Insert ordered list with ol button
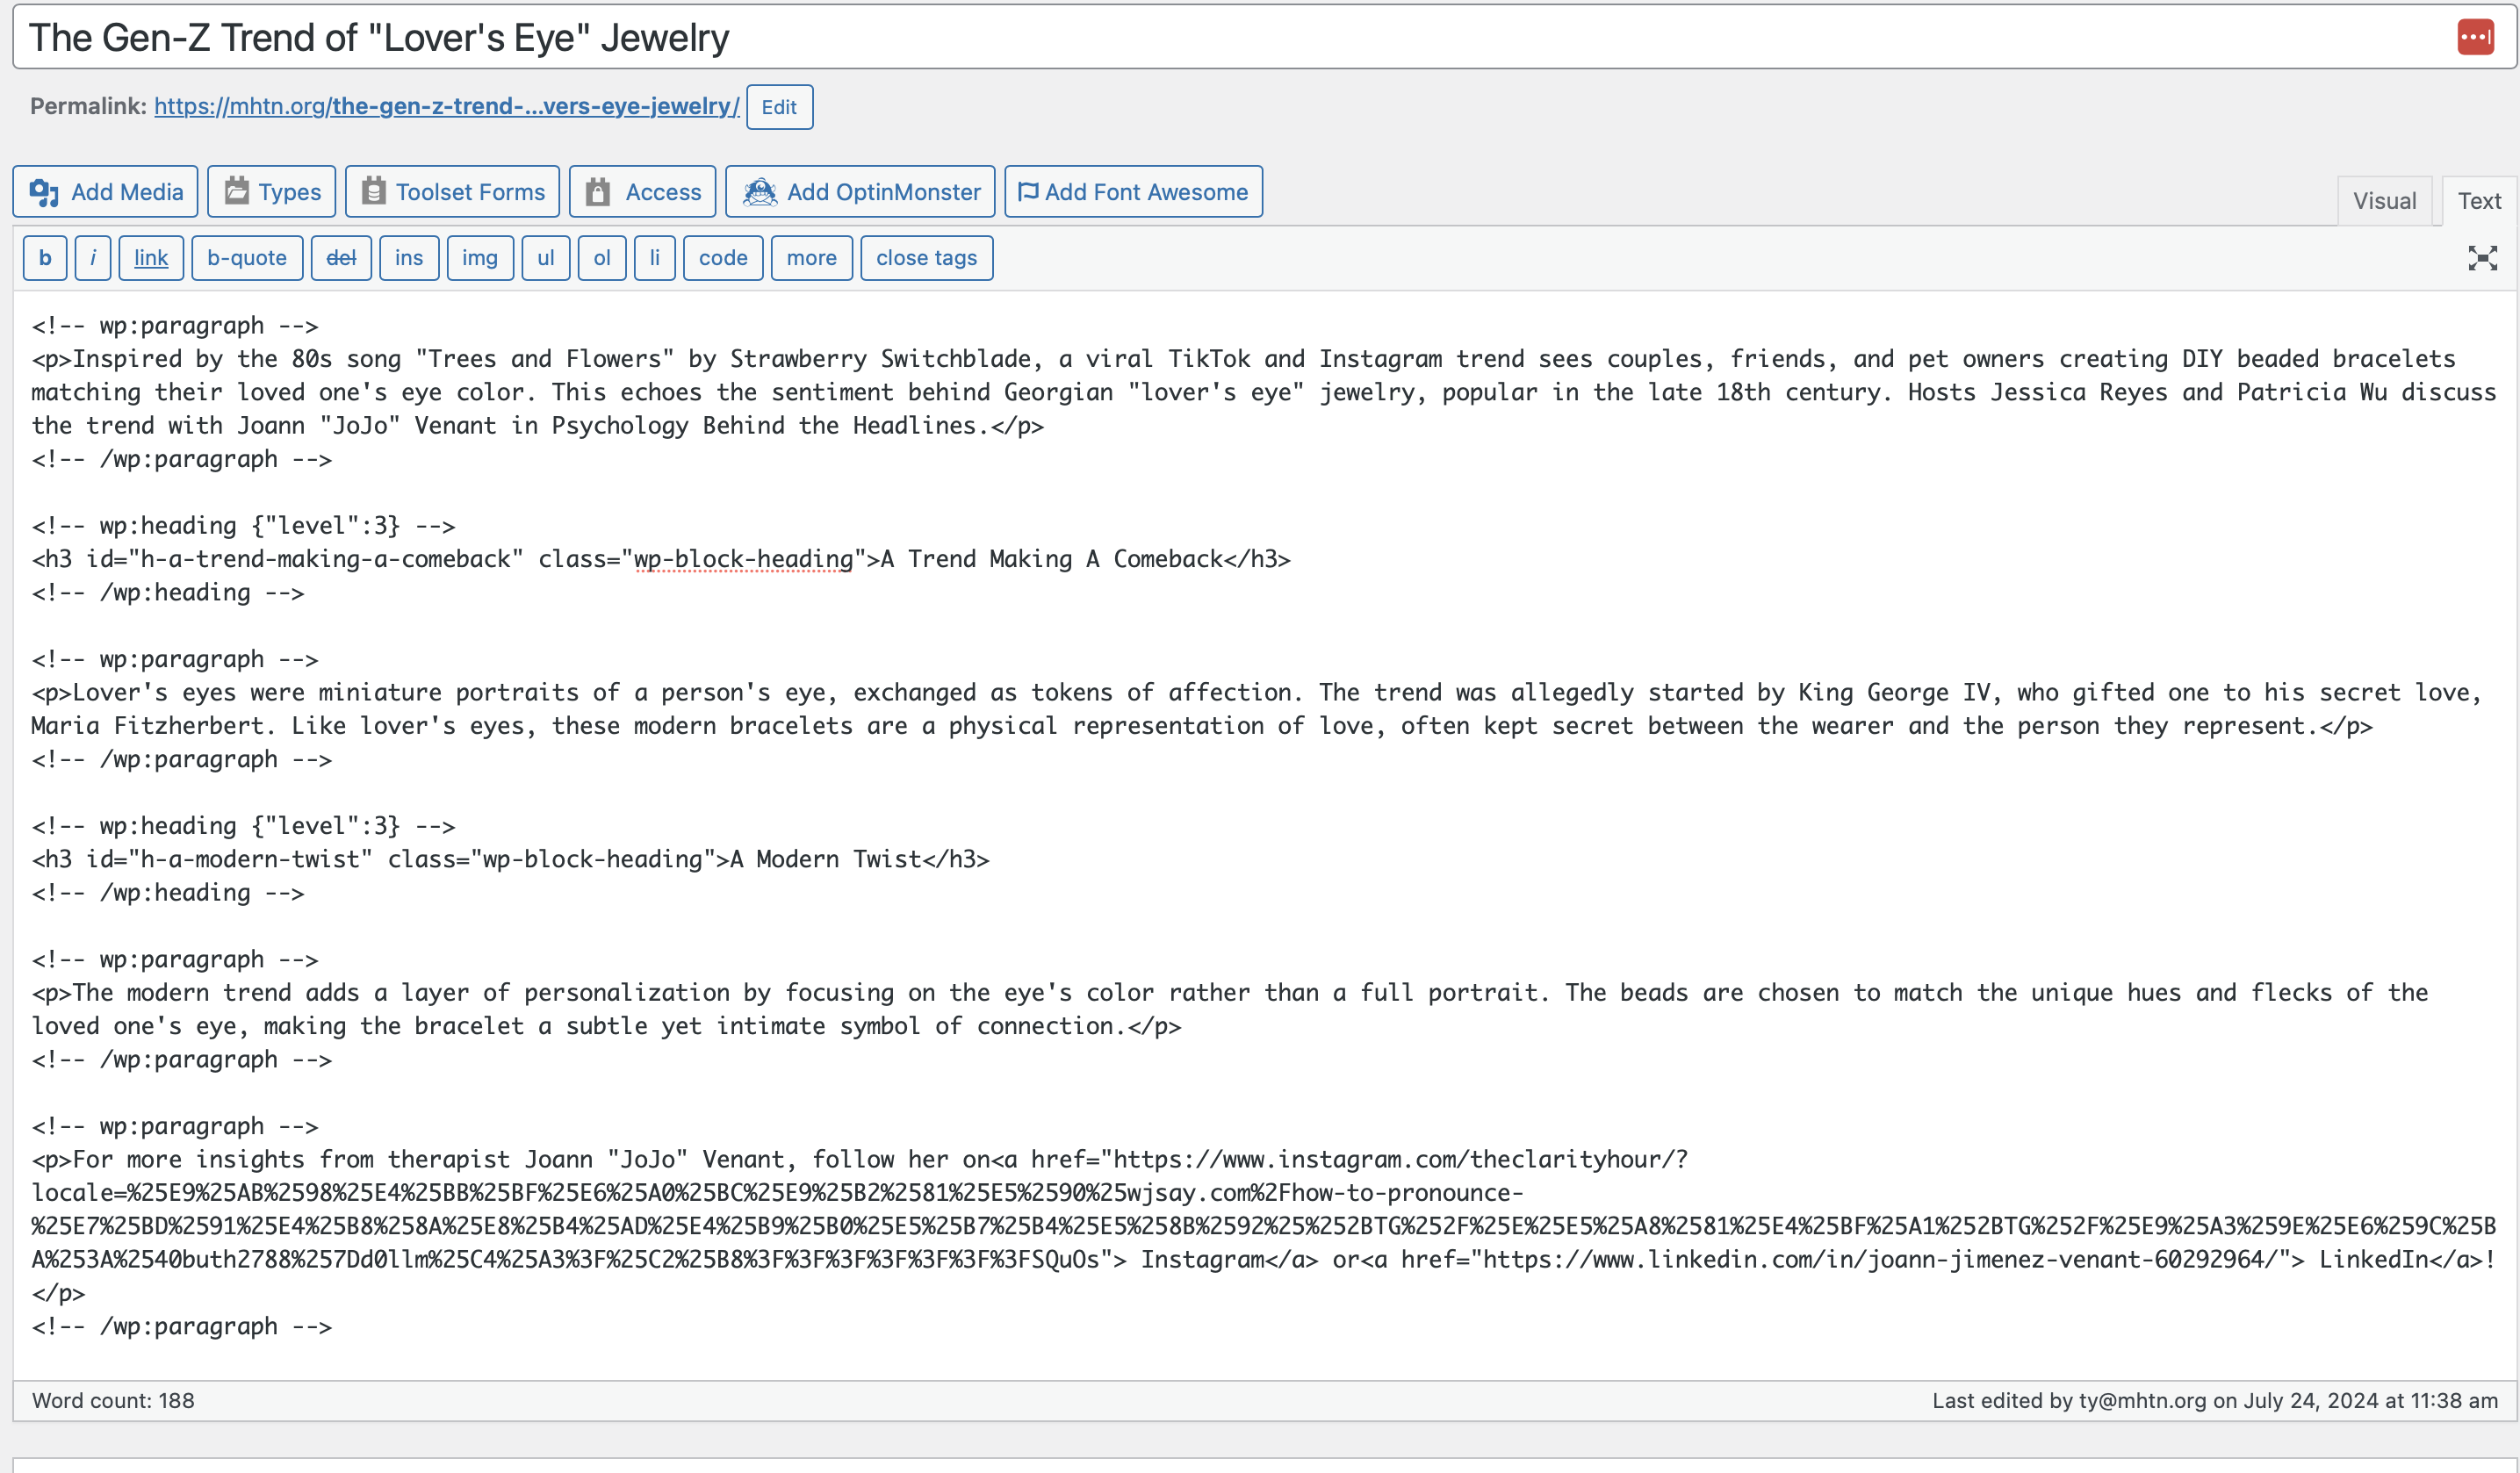The width and height of the screenshot is (2520, 1473). click(x=602, y=258)
